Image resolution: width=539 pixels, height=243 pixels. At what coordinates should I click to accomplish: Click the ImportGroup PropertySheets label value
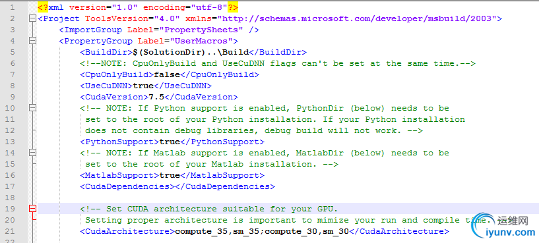click(201, 30)
